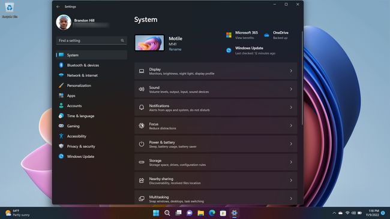Click the Power & battery power icon
Image resolution: width=390 pixels, height=219 pixels.
(142, 144)
